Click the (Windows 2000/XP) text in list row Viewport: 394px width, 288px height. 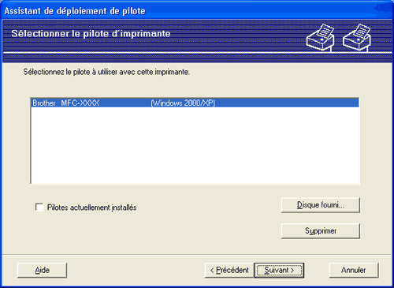[183, 103]
